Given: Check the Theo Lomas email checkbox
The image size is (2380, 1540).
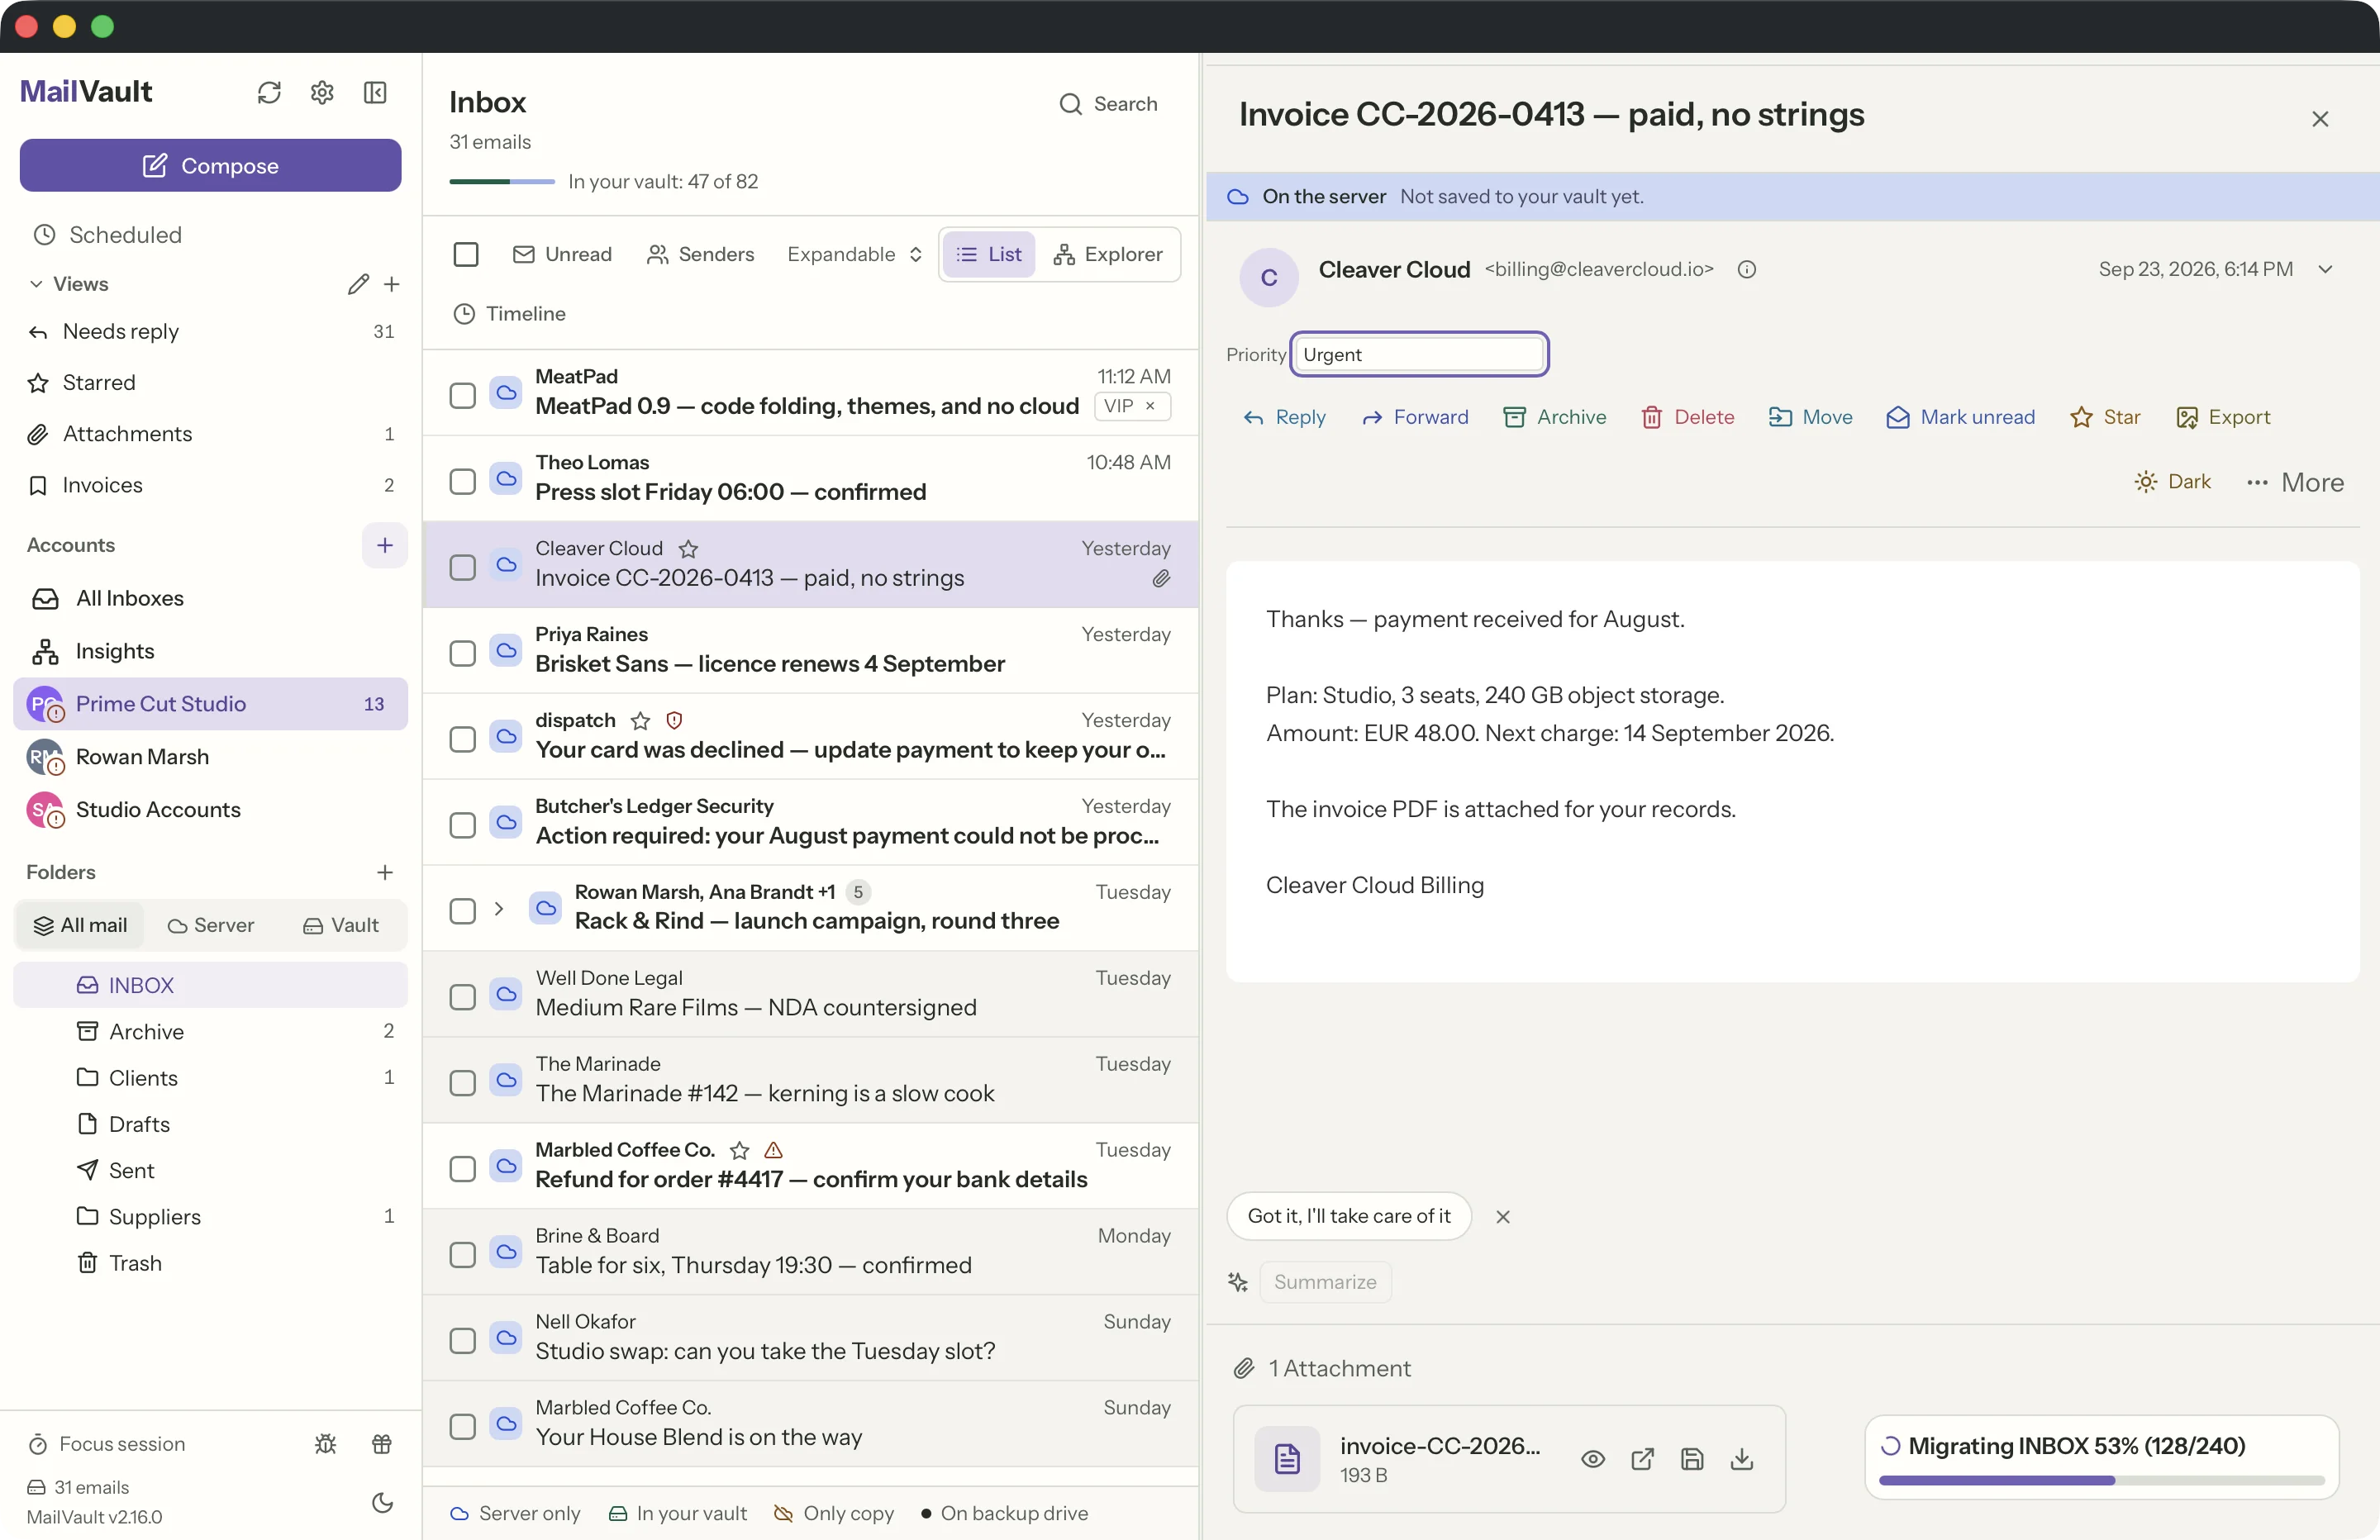Looking at the screenshot, I should (462, 482).
